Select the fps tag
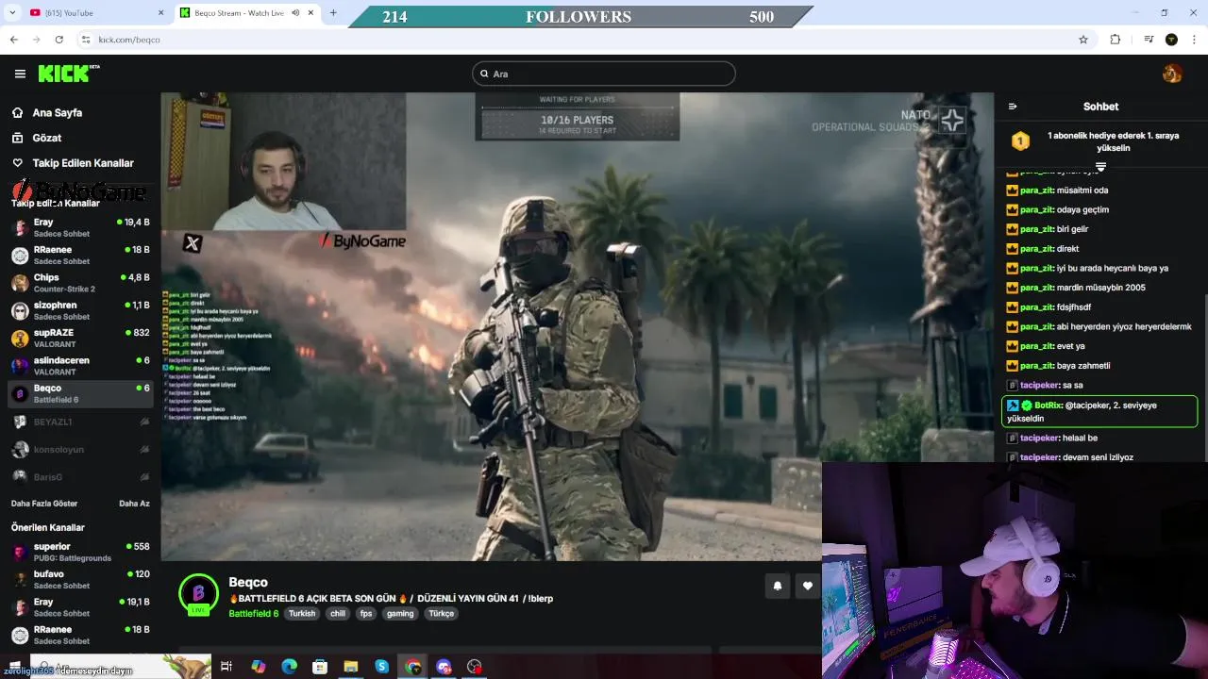Screen dimensions: 1208x679 pos(366,613)
